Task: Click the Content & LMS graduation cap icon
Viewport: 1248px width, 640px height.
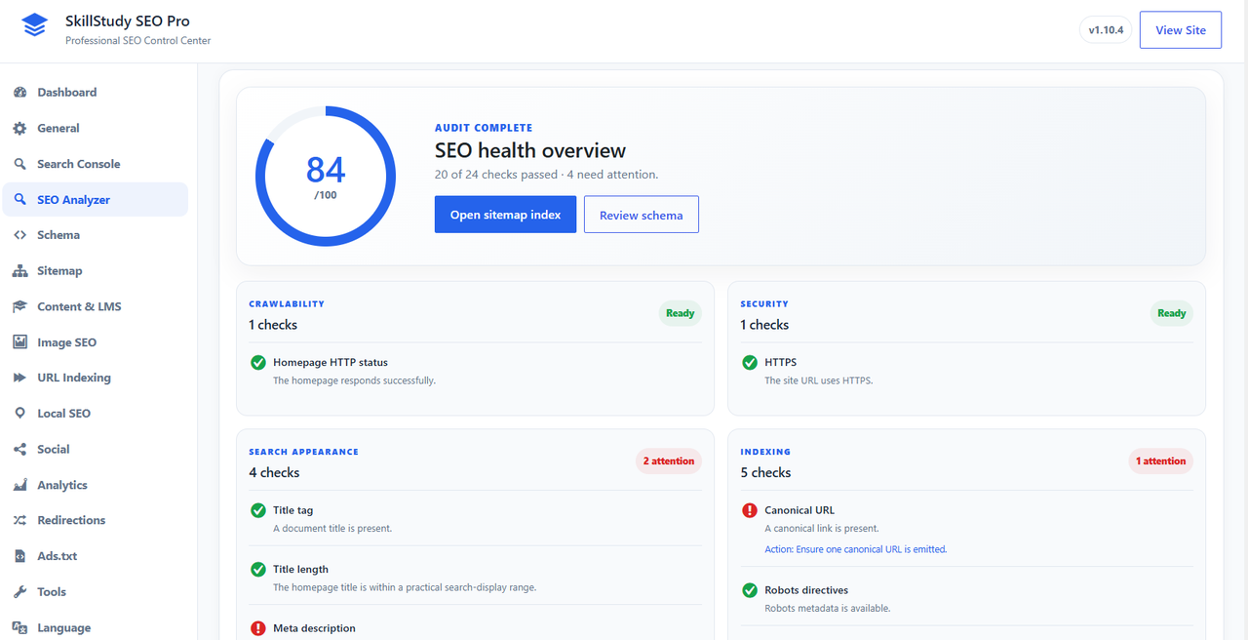Action: [x=19, y=306]
